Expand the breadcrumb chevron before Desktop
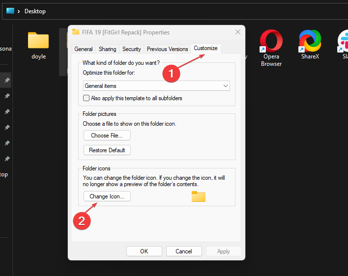This screenshot has width=348, height=276. point(19,11)
